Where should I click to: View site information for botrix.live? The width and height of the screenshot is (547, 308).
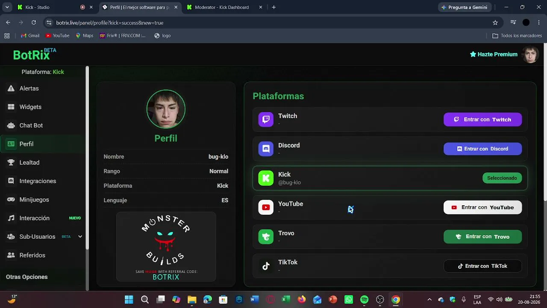tap(49, 23)
